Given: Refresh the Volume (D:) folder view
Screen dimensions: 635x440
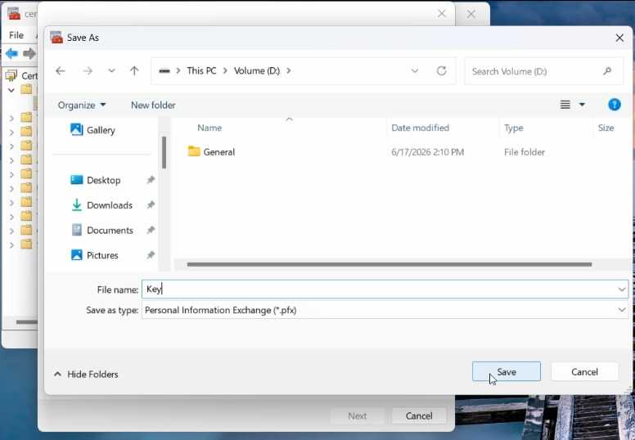Looking at the screenshot, I should pos(441,71).
